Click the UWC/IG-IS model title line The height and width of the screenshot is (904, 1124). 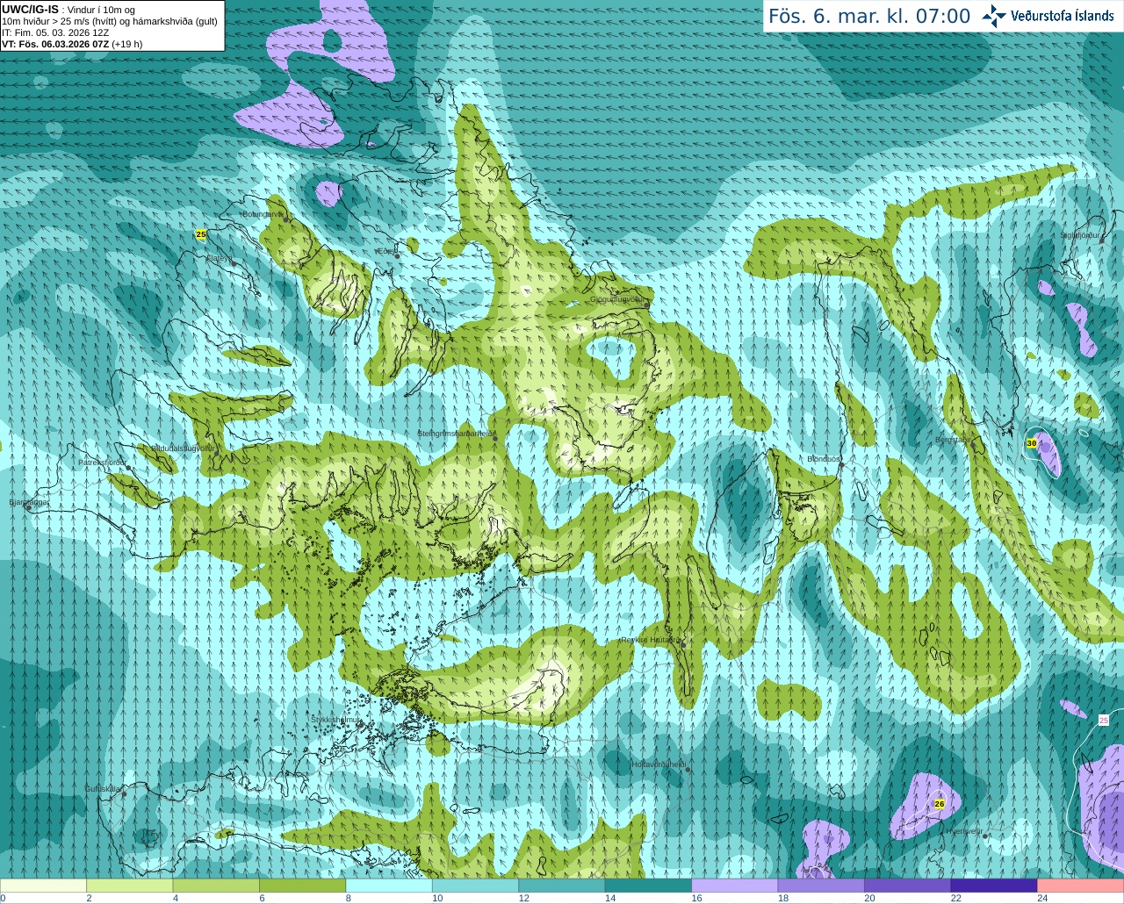pos(68,10)
